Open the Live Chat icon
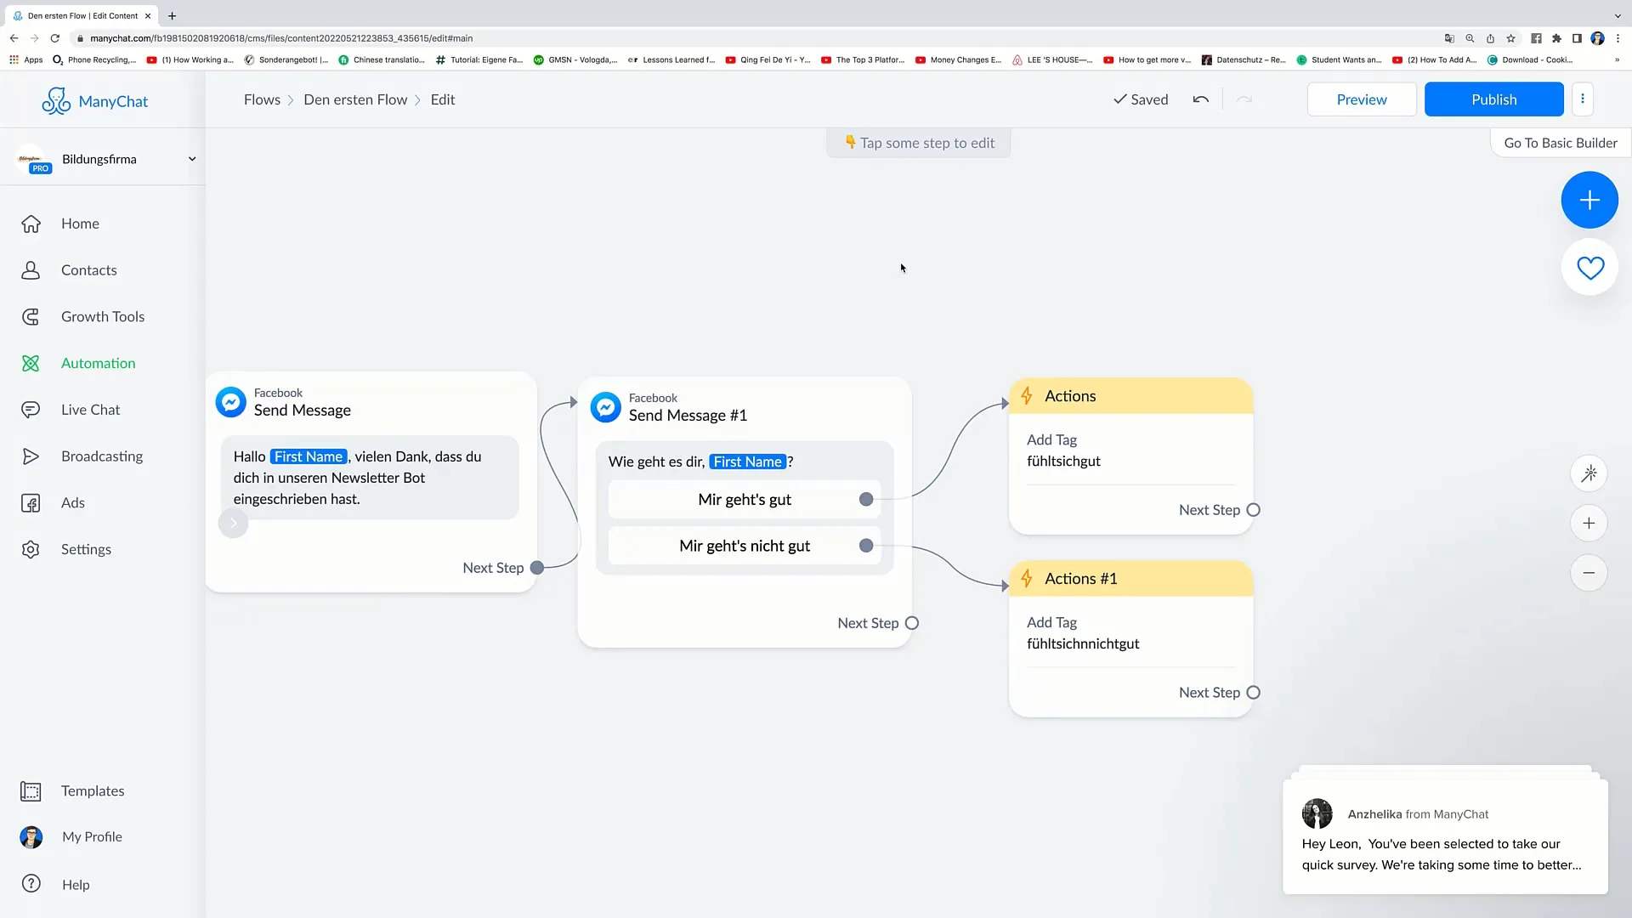 click(x=31, y=410)
